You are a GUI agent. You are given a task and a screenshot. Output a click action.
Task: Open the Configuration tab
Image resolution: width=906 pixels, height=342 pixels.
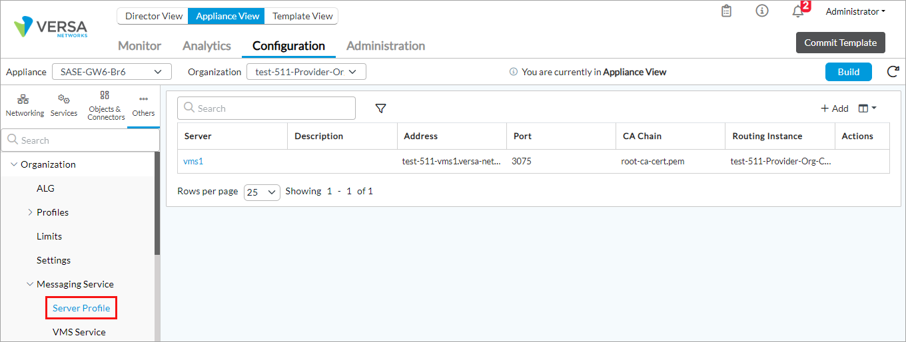(x=288, y=46)
